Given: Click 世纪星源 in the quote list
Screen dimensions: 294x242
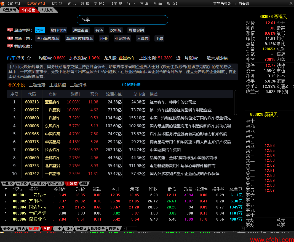Looking at the screenshot, I should (38, 213).
